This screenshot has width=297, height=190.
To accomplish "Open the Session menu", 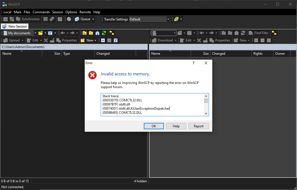I will pyautogui.click(x=57, y=12).
